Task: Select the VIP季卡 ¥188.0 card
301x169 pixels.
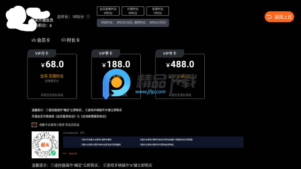Action: click(116, 74)
